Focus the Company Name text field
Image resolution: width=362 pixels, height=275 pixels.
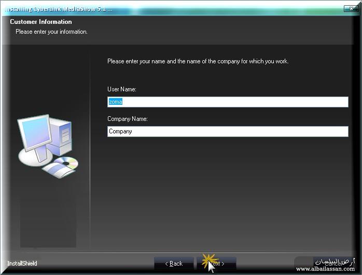click(x=228, y=131)
